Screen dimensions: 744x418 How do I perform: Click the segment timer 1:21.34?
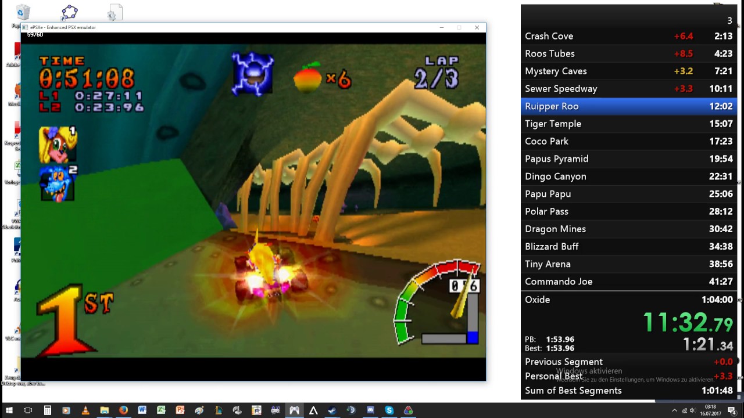coord(708,345)
